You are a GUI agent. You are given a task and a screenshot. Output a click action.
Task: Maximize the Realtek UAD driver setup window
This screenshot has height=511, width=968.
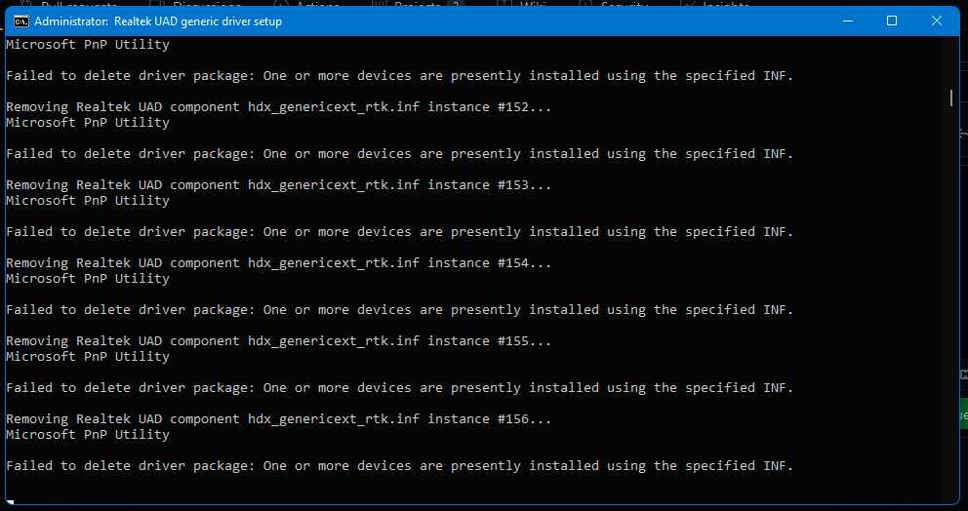coord(892,21)
